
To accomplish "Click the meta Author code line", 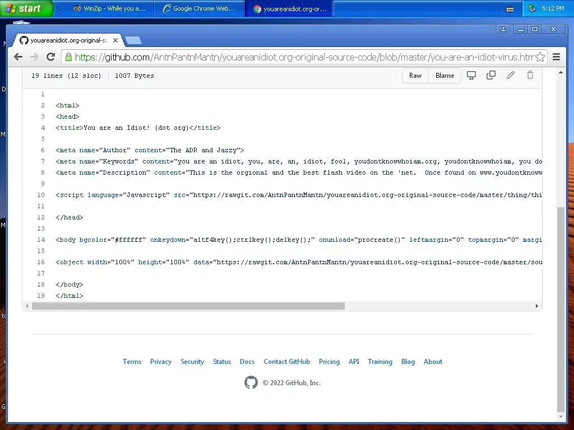I will click(150, 150).
